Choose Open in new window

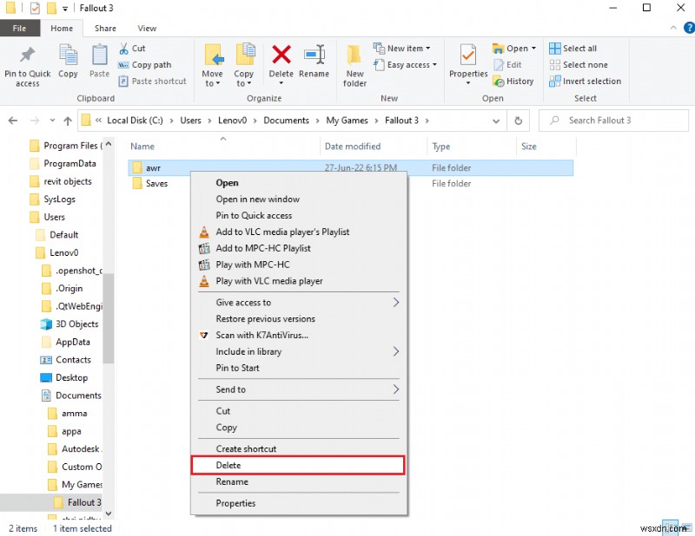click(x=298, y=199)
